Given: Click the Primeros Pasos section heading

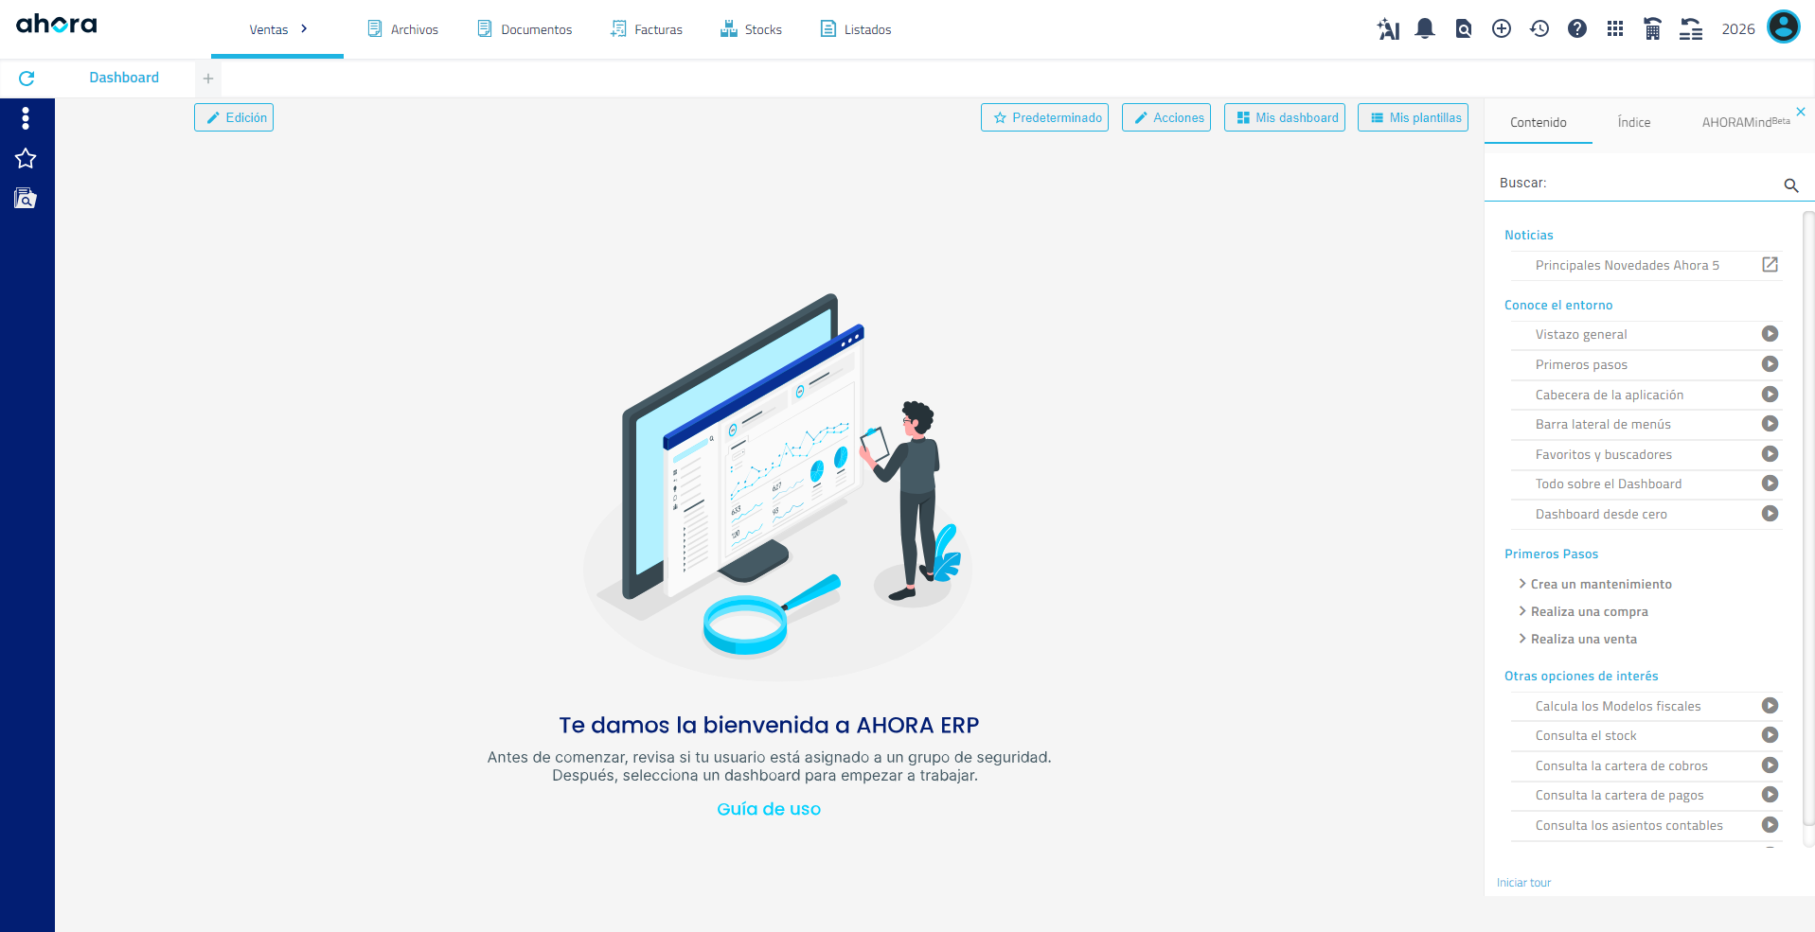Looking at the screenshot, I should pos(1551,554).
